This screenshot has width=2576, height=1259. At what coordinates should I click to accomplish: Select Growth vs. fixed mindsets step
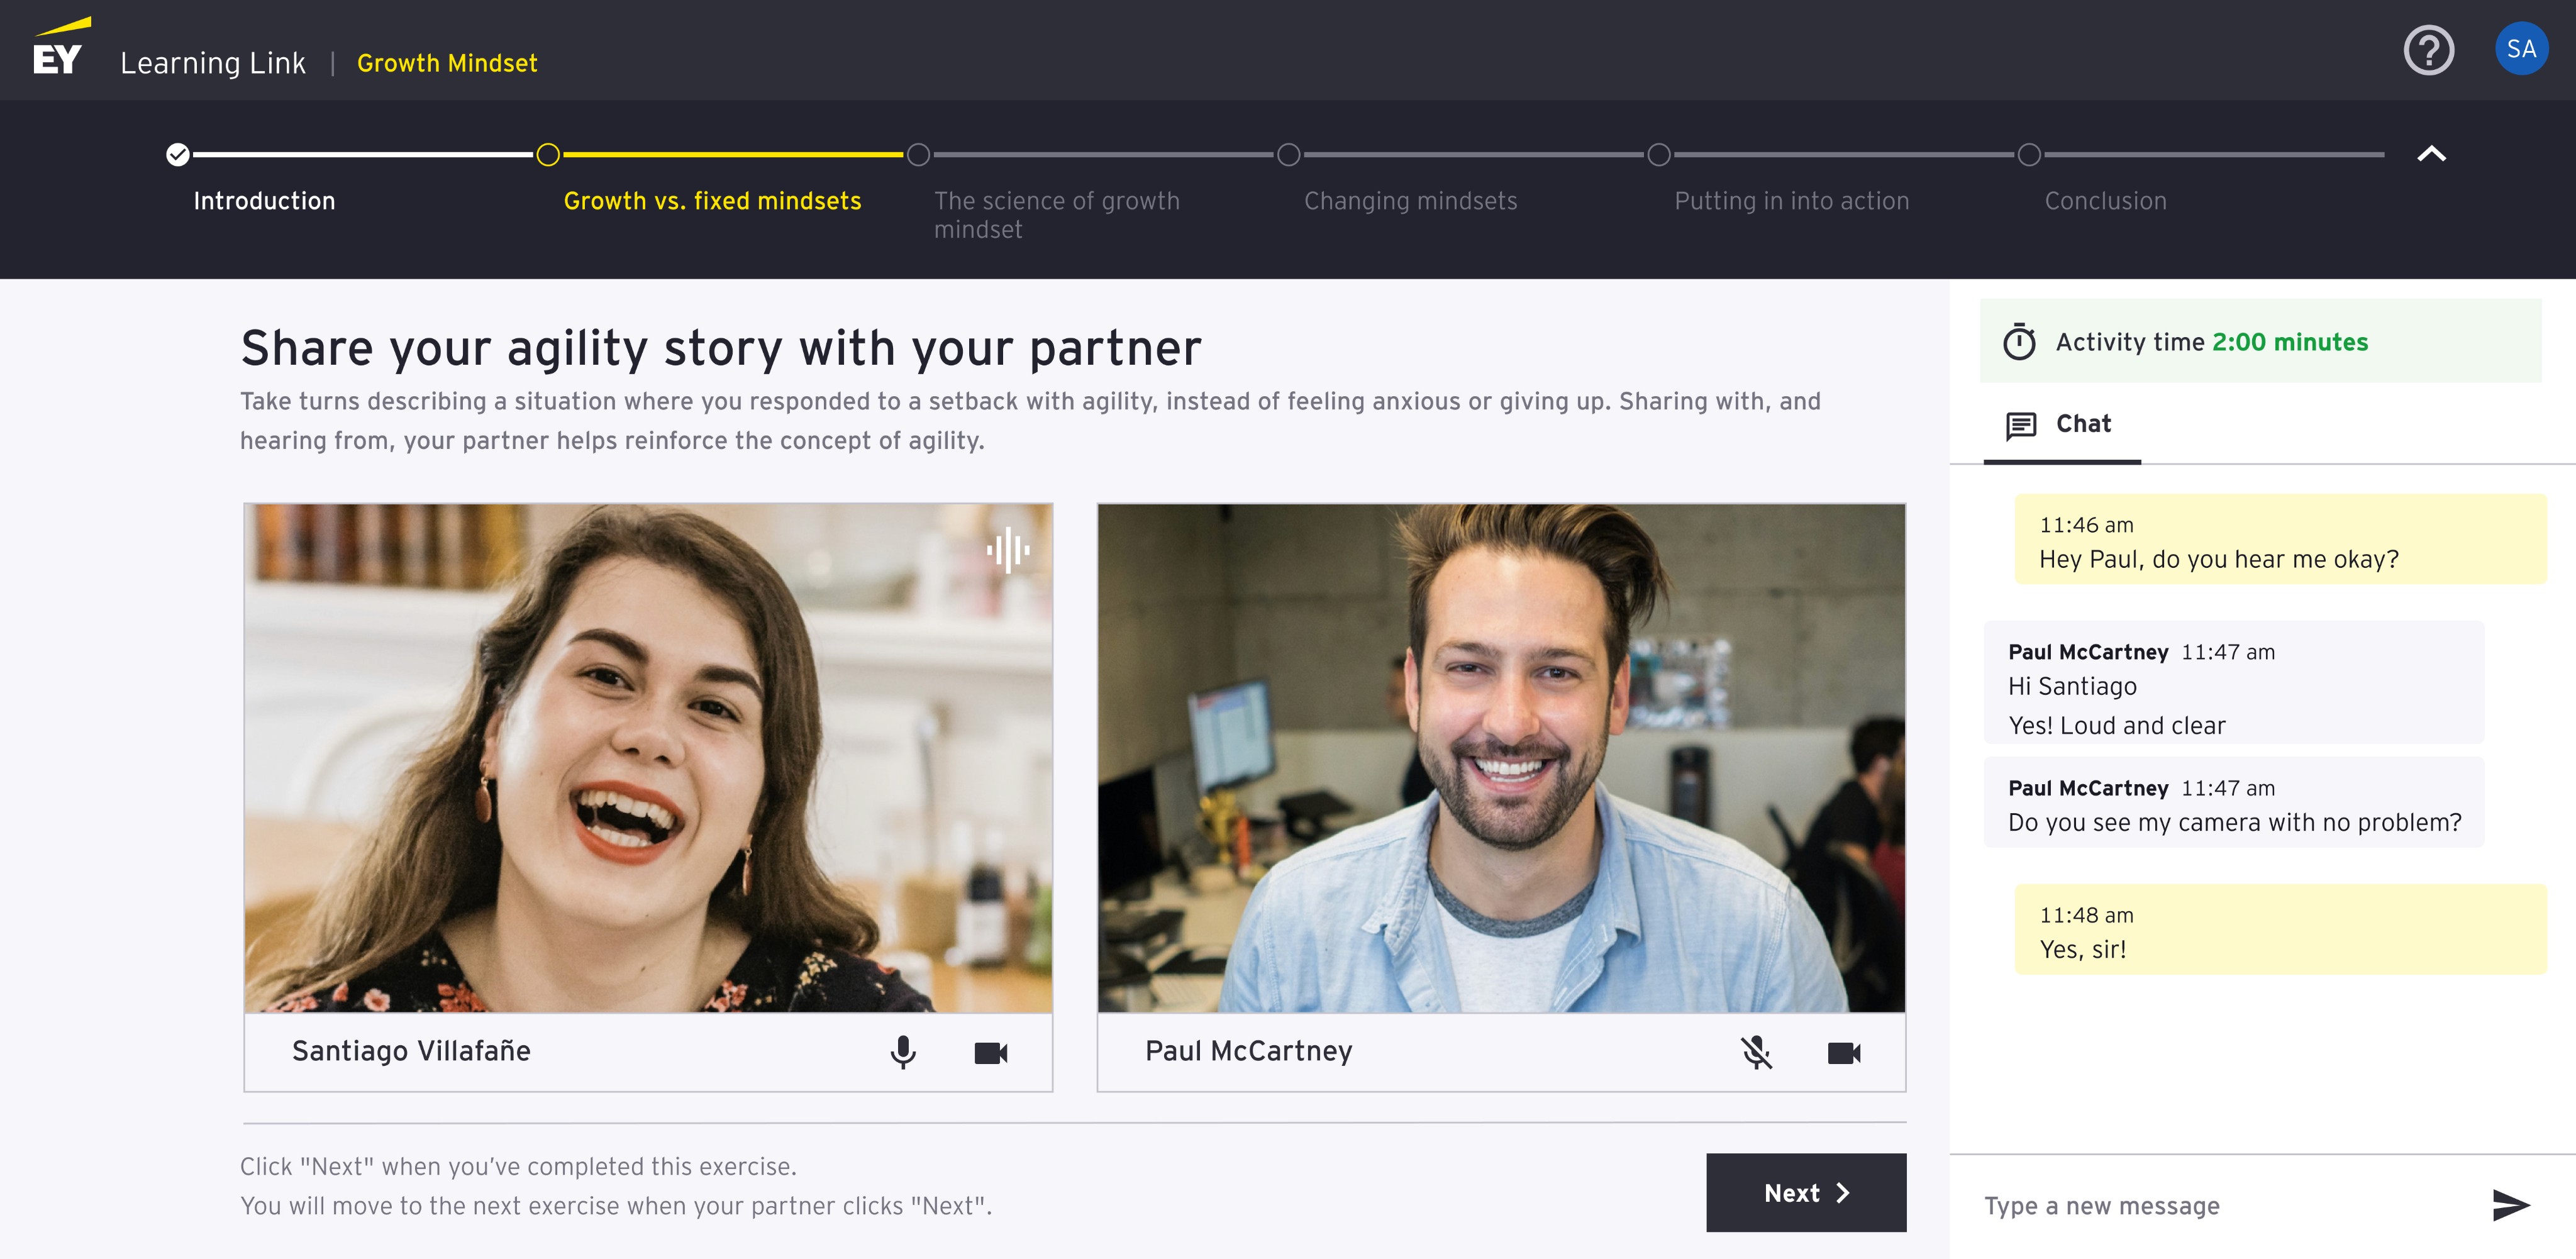click(712, 201)
